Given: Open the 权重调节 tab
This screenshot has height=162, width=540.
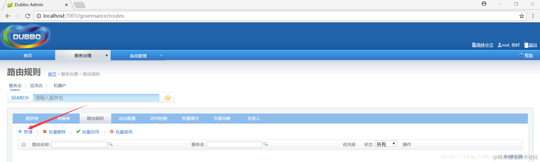Looking at the screenshot, I should pos(190,119).
